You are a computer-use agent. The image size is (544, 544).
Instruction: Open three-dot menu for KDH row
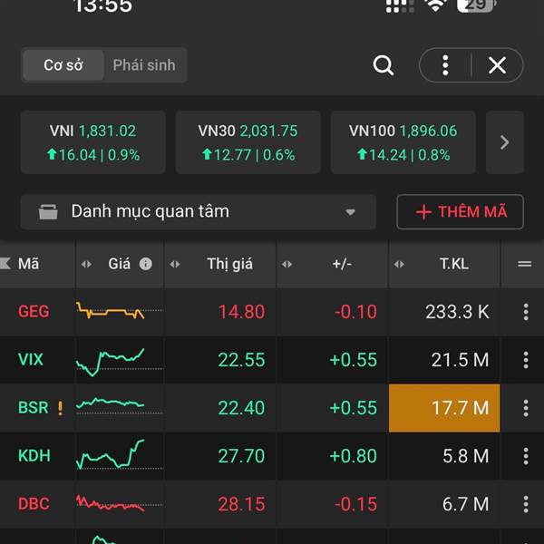(525, 456)
